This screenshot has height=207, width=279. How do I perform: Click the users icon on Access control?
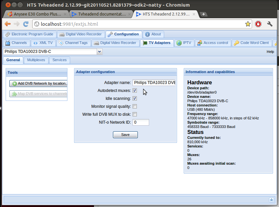[x=200, y=43]
